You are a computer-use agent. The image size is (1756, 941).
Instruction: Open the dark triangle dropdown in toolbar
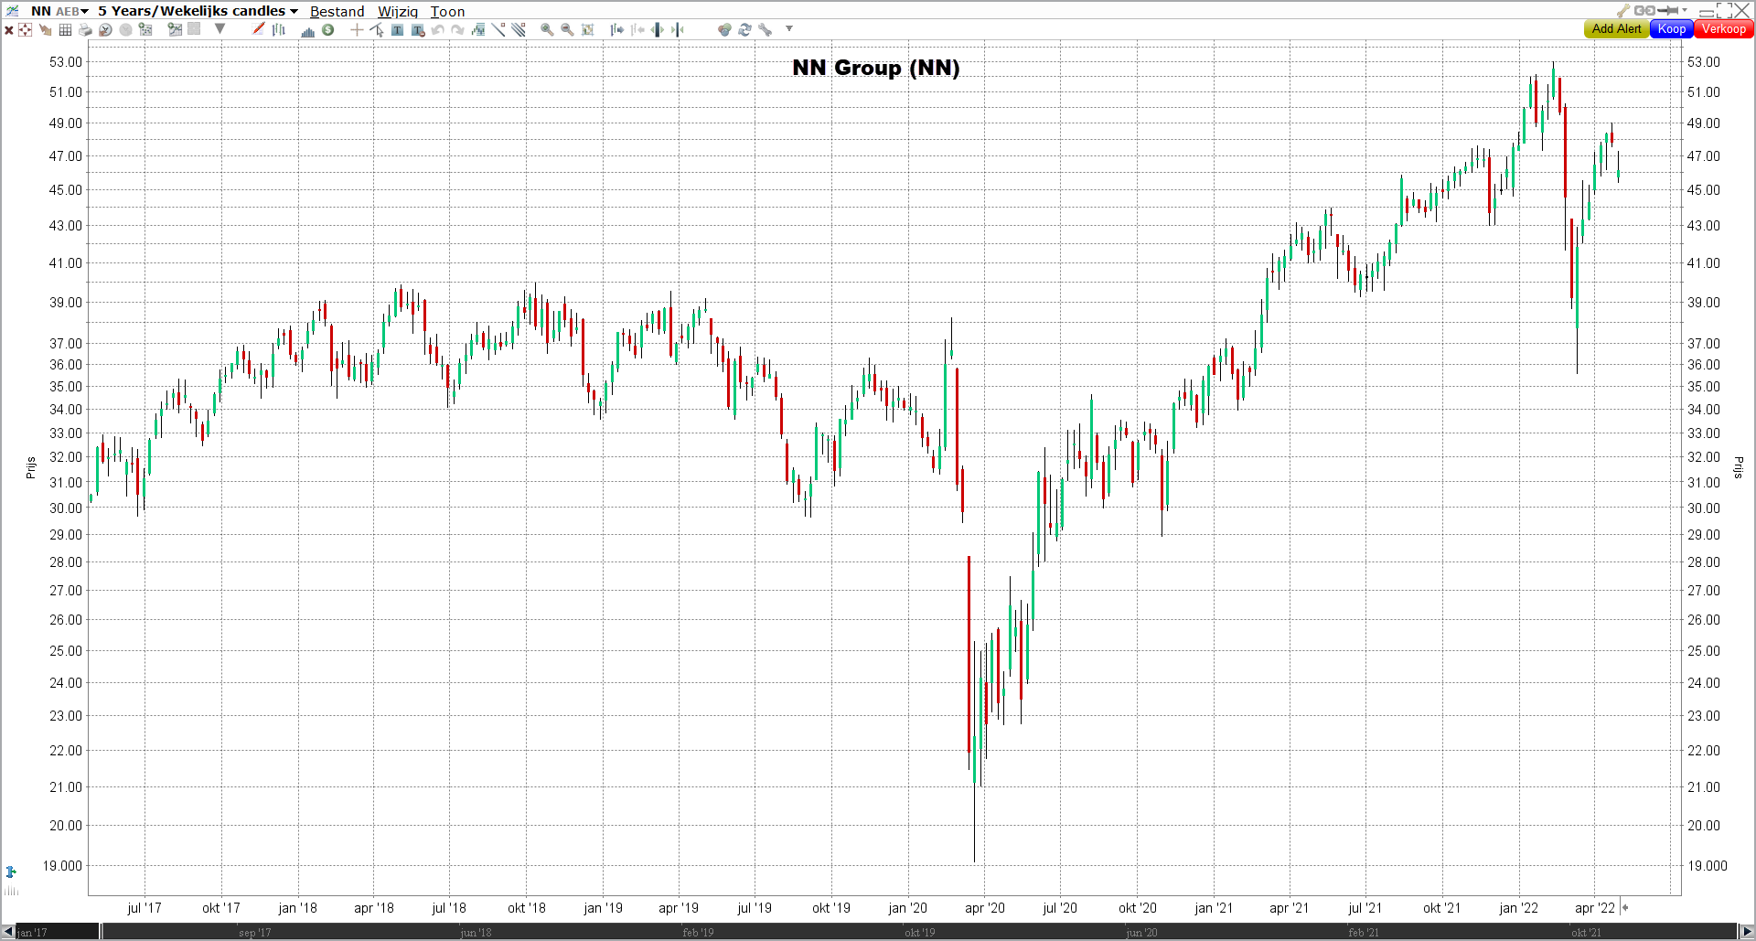point(219,28)
